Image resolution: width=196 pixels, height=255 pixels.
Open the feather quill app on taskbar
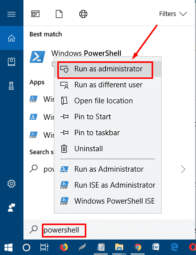(x=82, y=247)
